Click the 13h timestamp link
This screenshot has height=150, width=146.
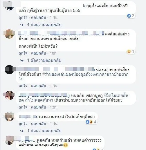[53, 107]
